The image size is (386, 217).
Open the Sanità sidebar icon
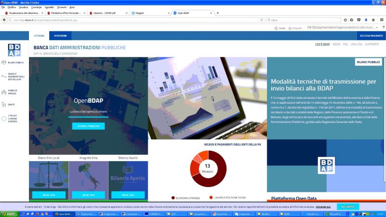(x=4, y=105)
